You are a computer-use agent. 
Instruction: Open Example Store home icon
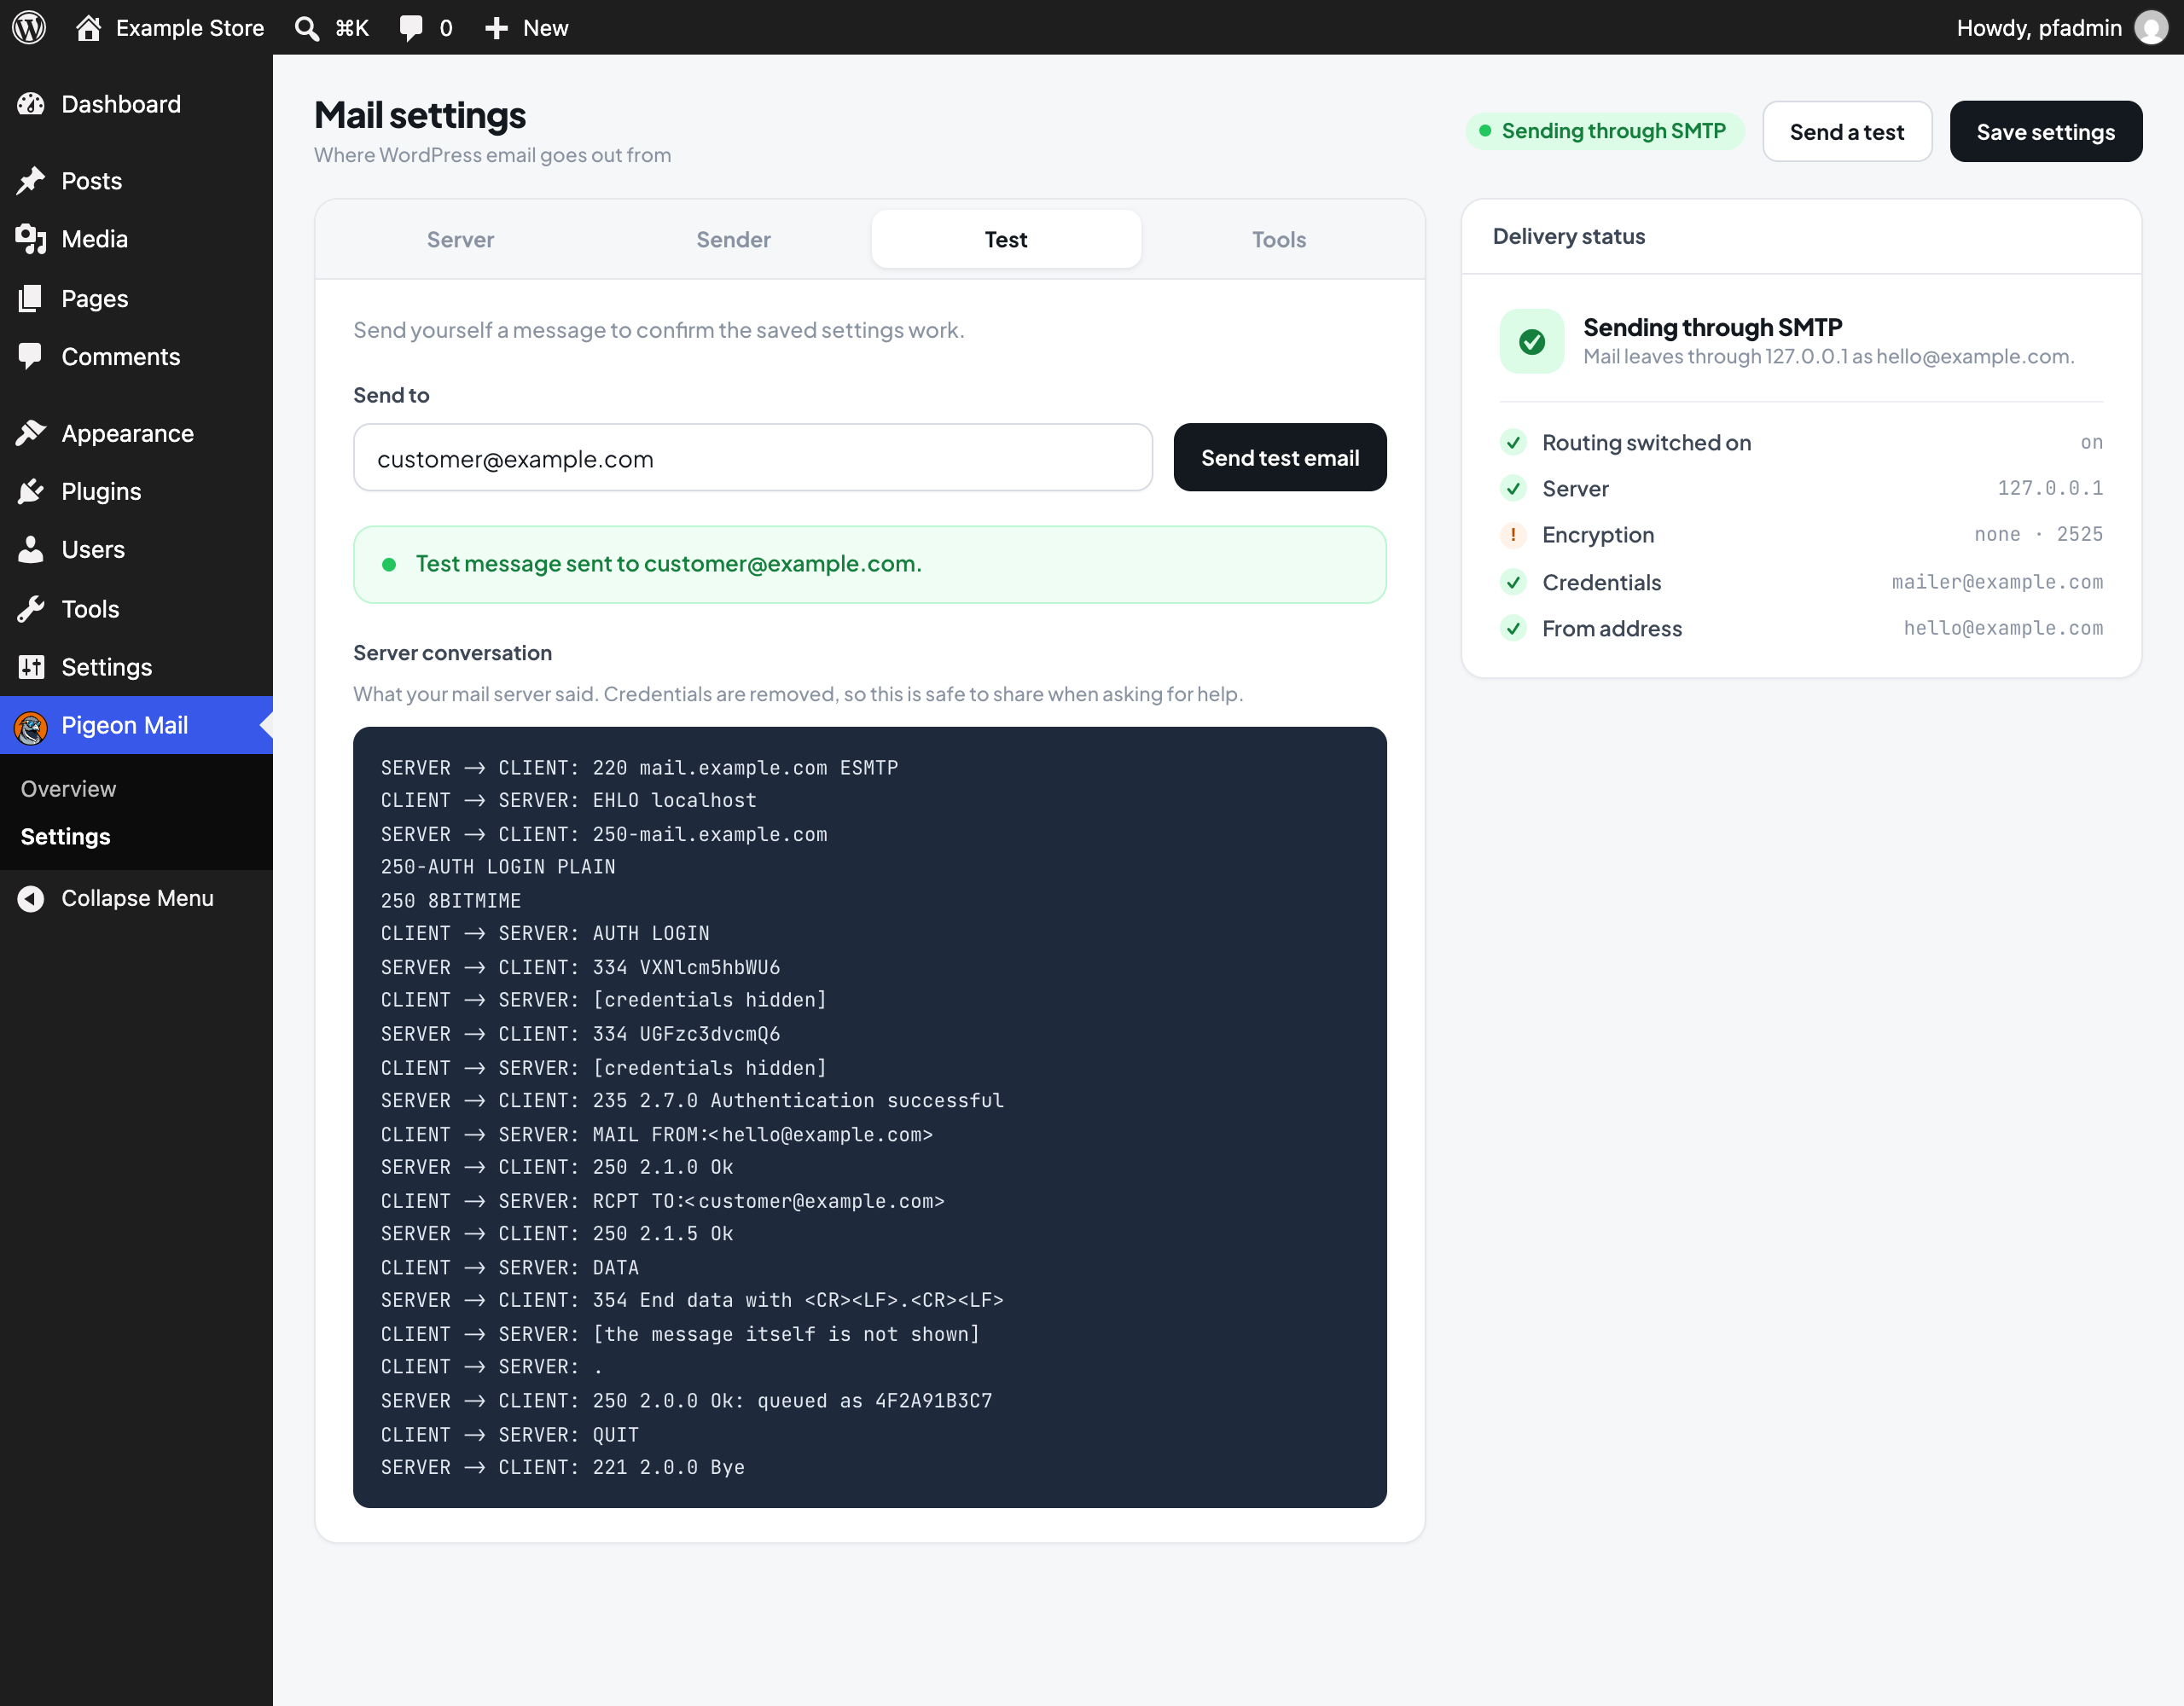pos(89,27)
